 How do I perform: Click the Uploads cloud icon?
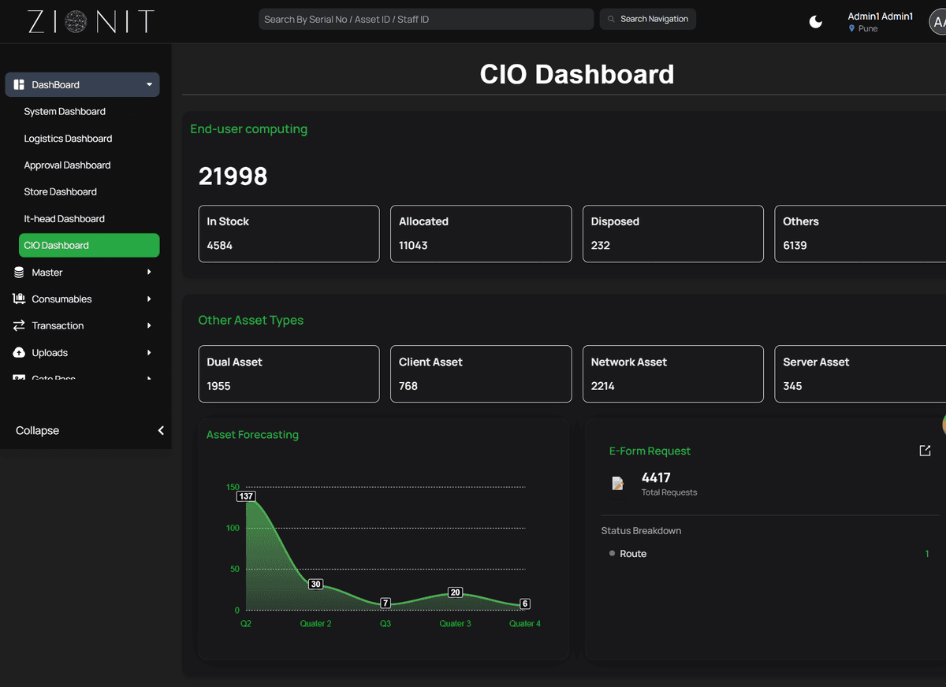[x=19, y=353]
